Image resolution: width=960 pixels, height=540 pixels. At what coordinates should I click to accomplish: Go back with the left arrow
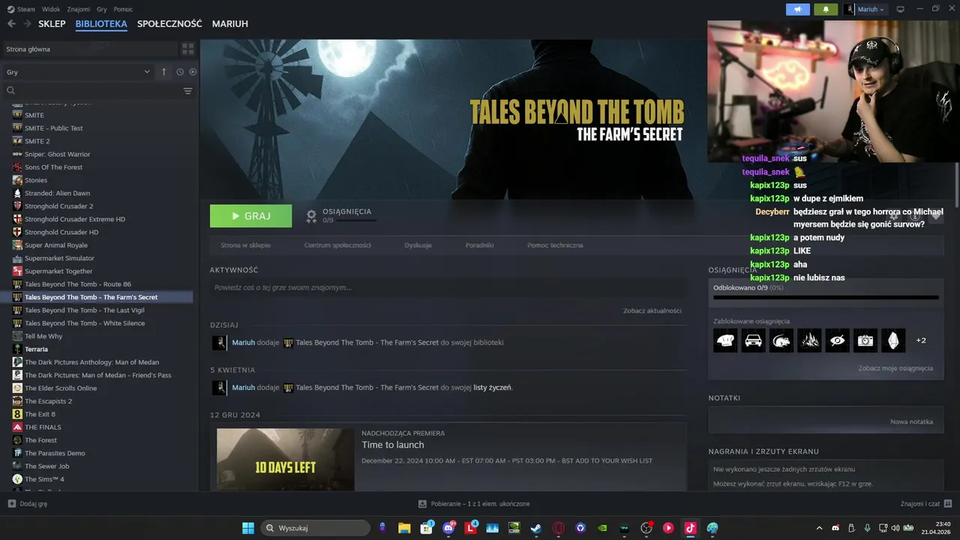(x=11, y=24)
